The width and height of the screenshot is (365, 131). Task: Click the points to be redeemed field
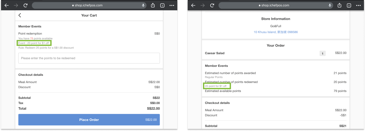(x=89, y=58)
